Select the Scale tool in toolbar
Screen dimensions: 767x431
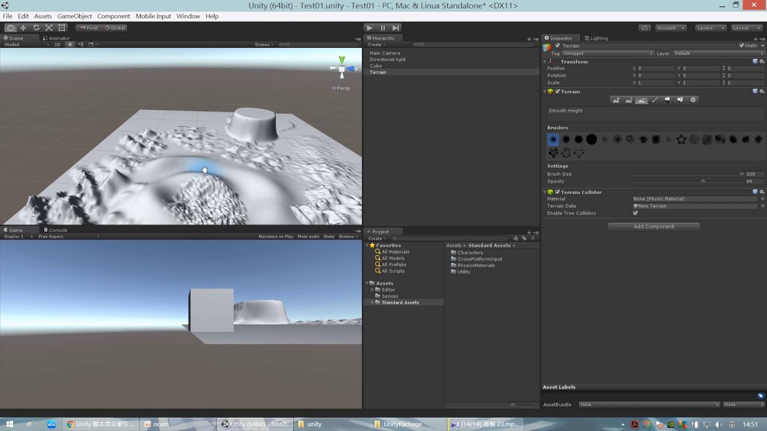[x=49, y=28]
